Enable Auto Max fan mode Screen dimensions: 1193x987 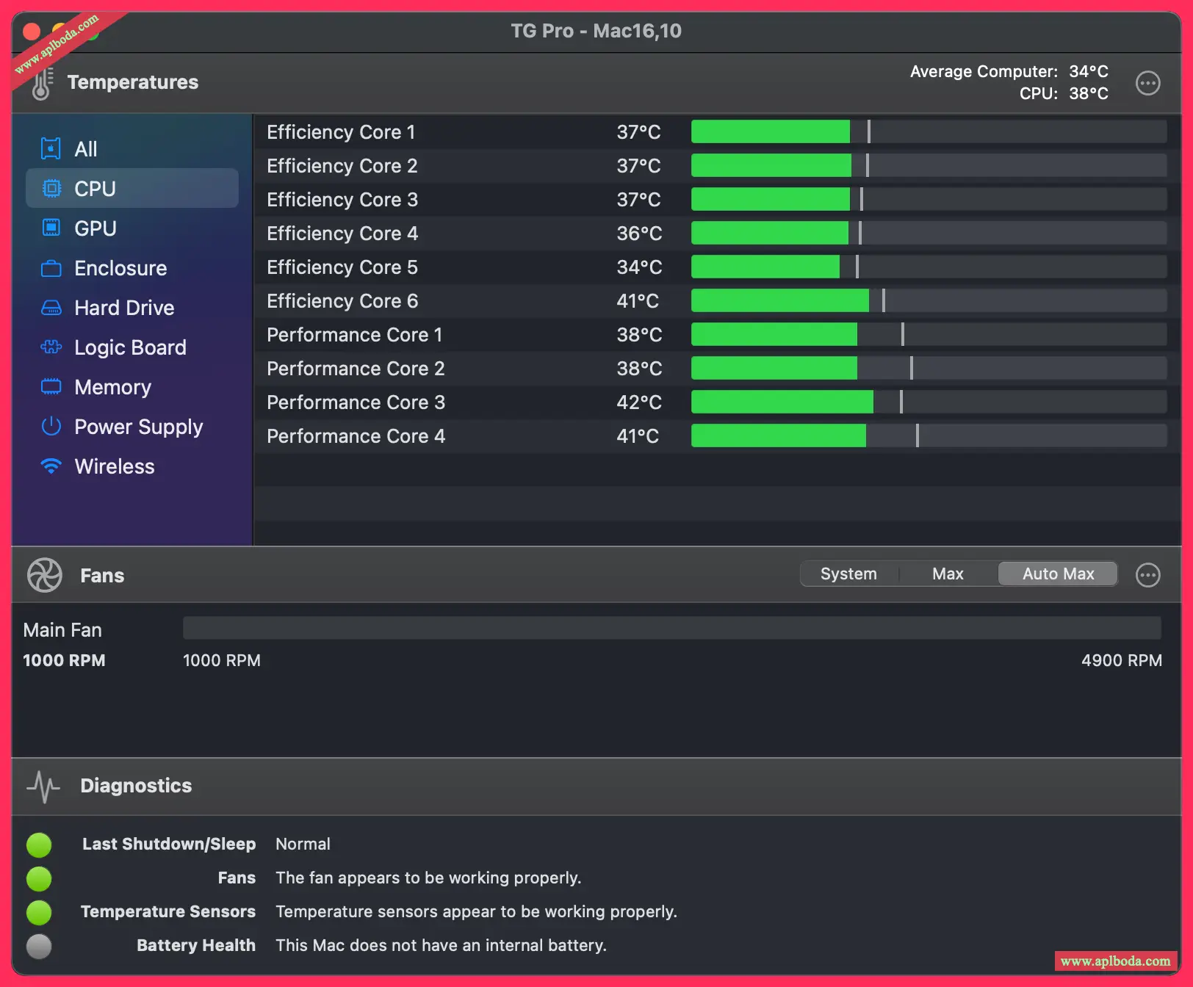coord(1057,574)
